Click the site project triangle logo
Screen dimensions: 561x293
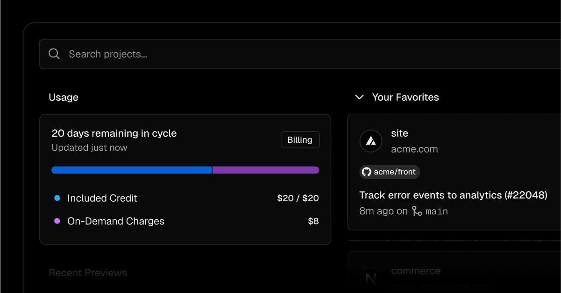(371, 141)
